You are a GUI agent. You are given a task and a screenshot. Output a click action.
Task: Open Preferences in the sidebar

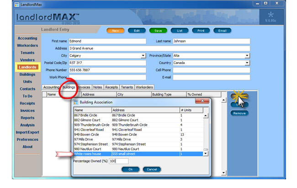pyautogui.click(x=27, y=140)
